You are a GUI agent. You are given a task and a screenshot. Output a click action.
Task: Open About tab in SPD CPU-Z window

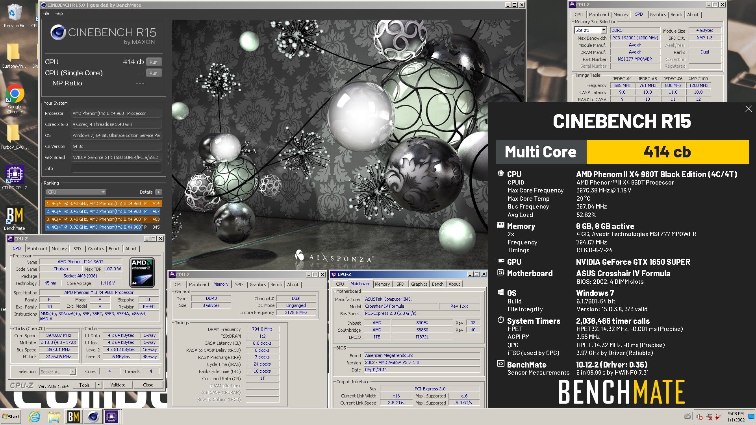(693, 15)
